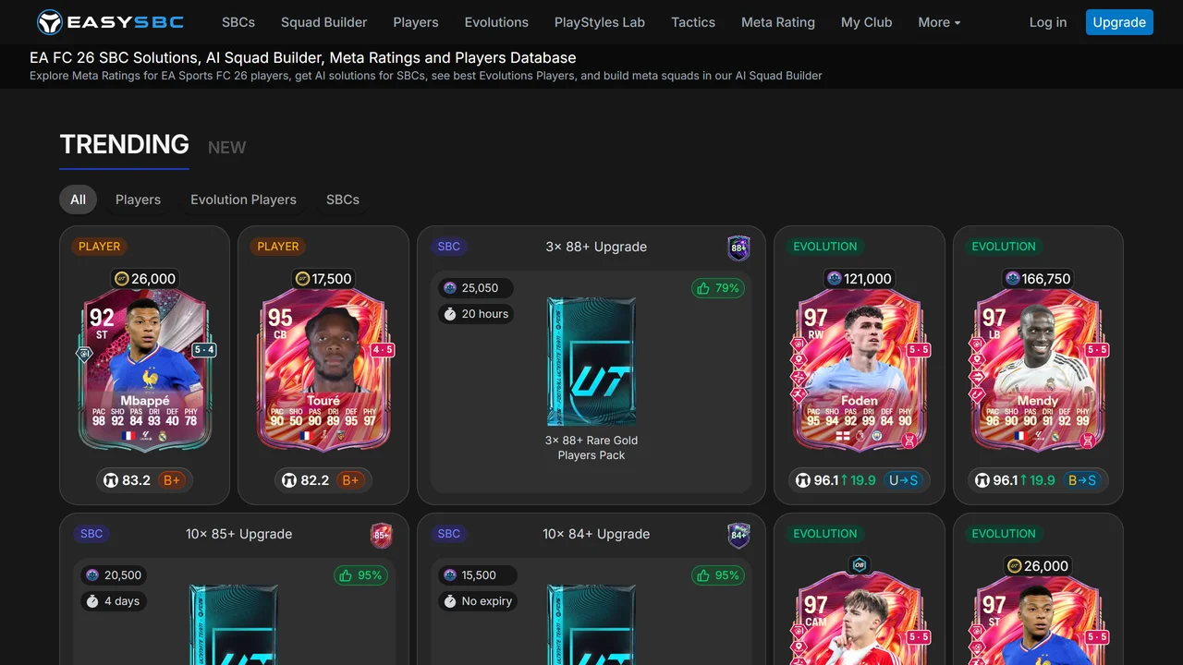Click the B+ grade beside 82.2
The width and height of the screenshot is (1183, 665).
(350, 480)
